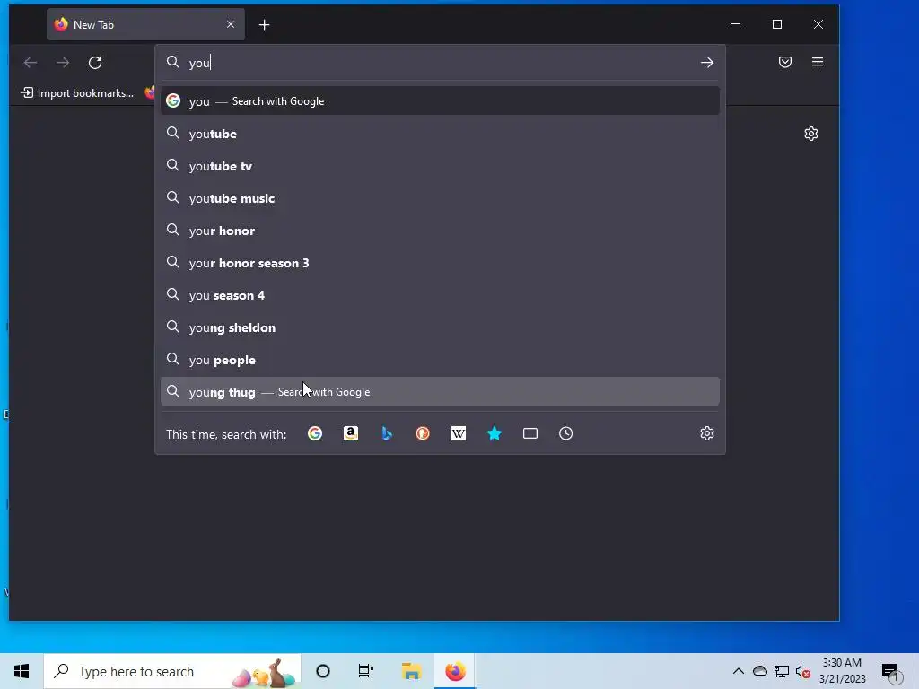Select the "youtube" suggestion
The width and height of the screenshot is (919, 689).
pyautogui.click(x=440, y=134)
